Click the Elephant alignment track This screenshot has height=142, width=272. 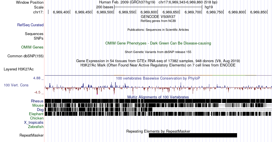click(158, 114)
